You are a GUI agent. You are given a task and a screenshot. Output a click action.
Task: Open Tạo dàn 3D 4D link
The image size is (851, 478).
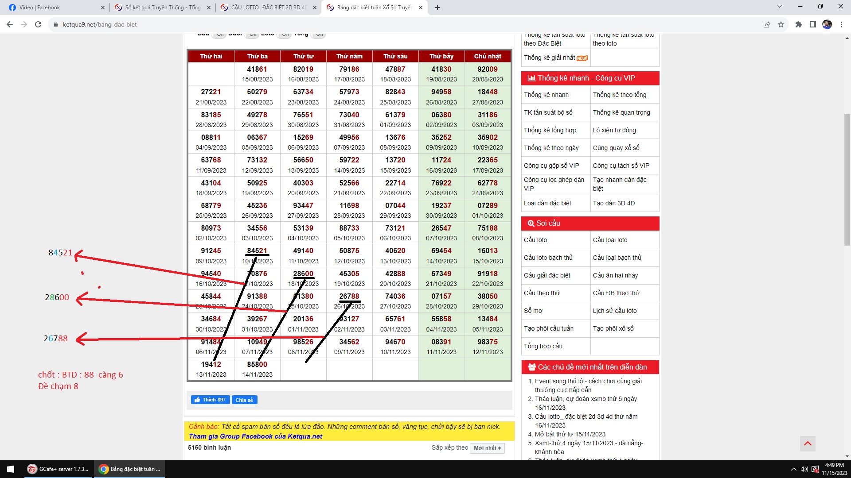614,203
